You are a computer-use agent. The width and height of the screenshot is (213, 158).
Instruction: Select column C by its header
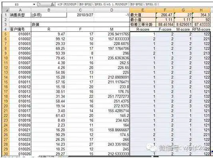coord(80,10)
